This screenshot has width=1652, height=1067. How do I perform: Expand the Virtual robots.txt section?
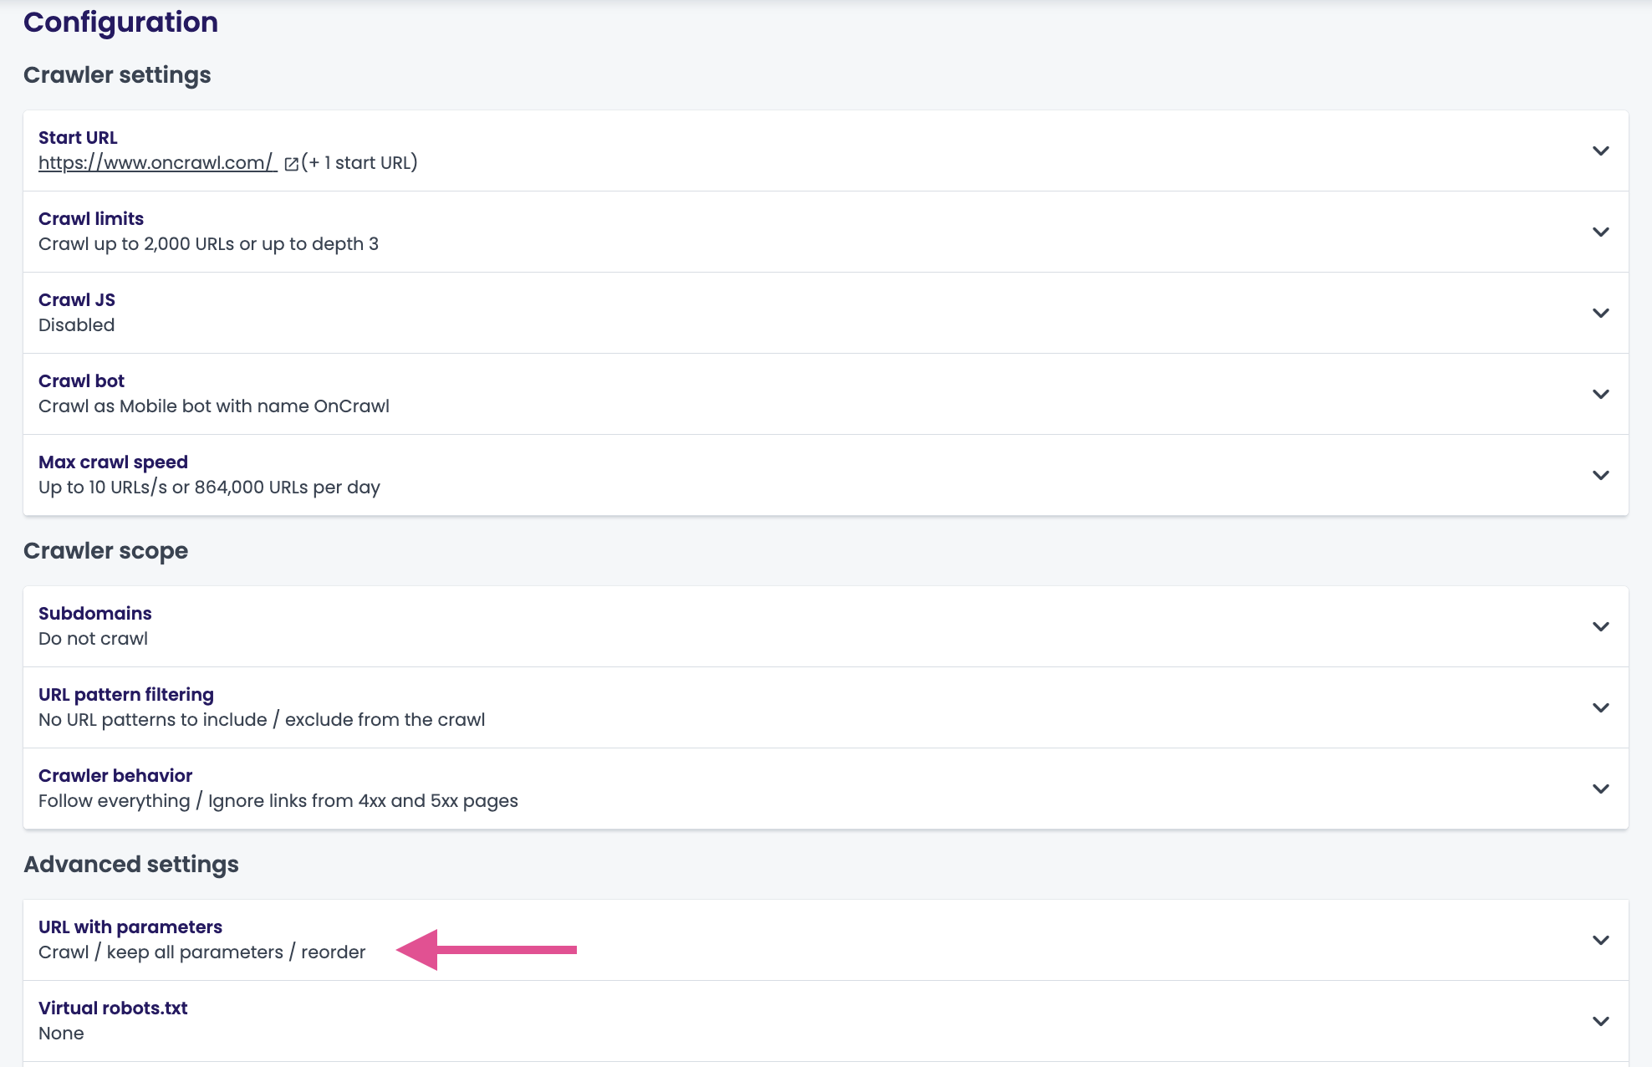1601,1020
